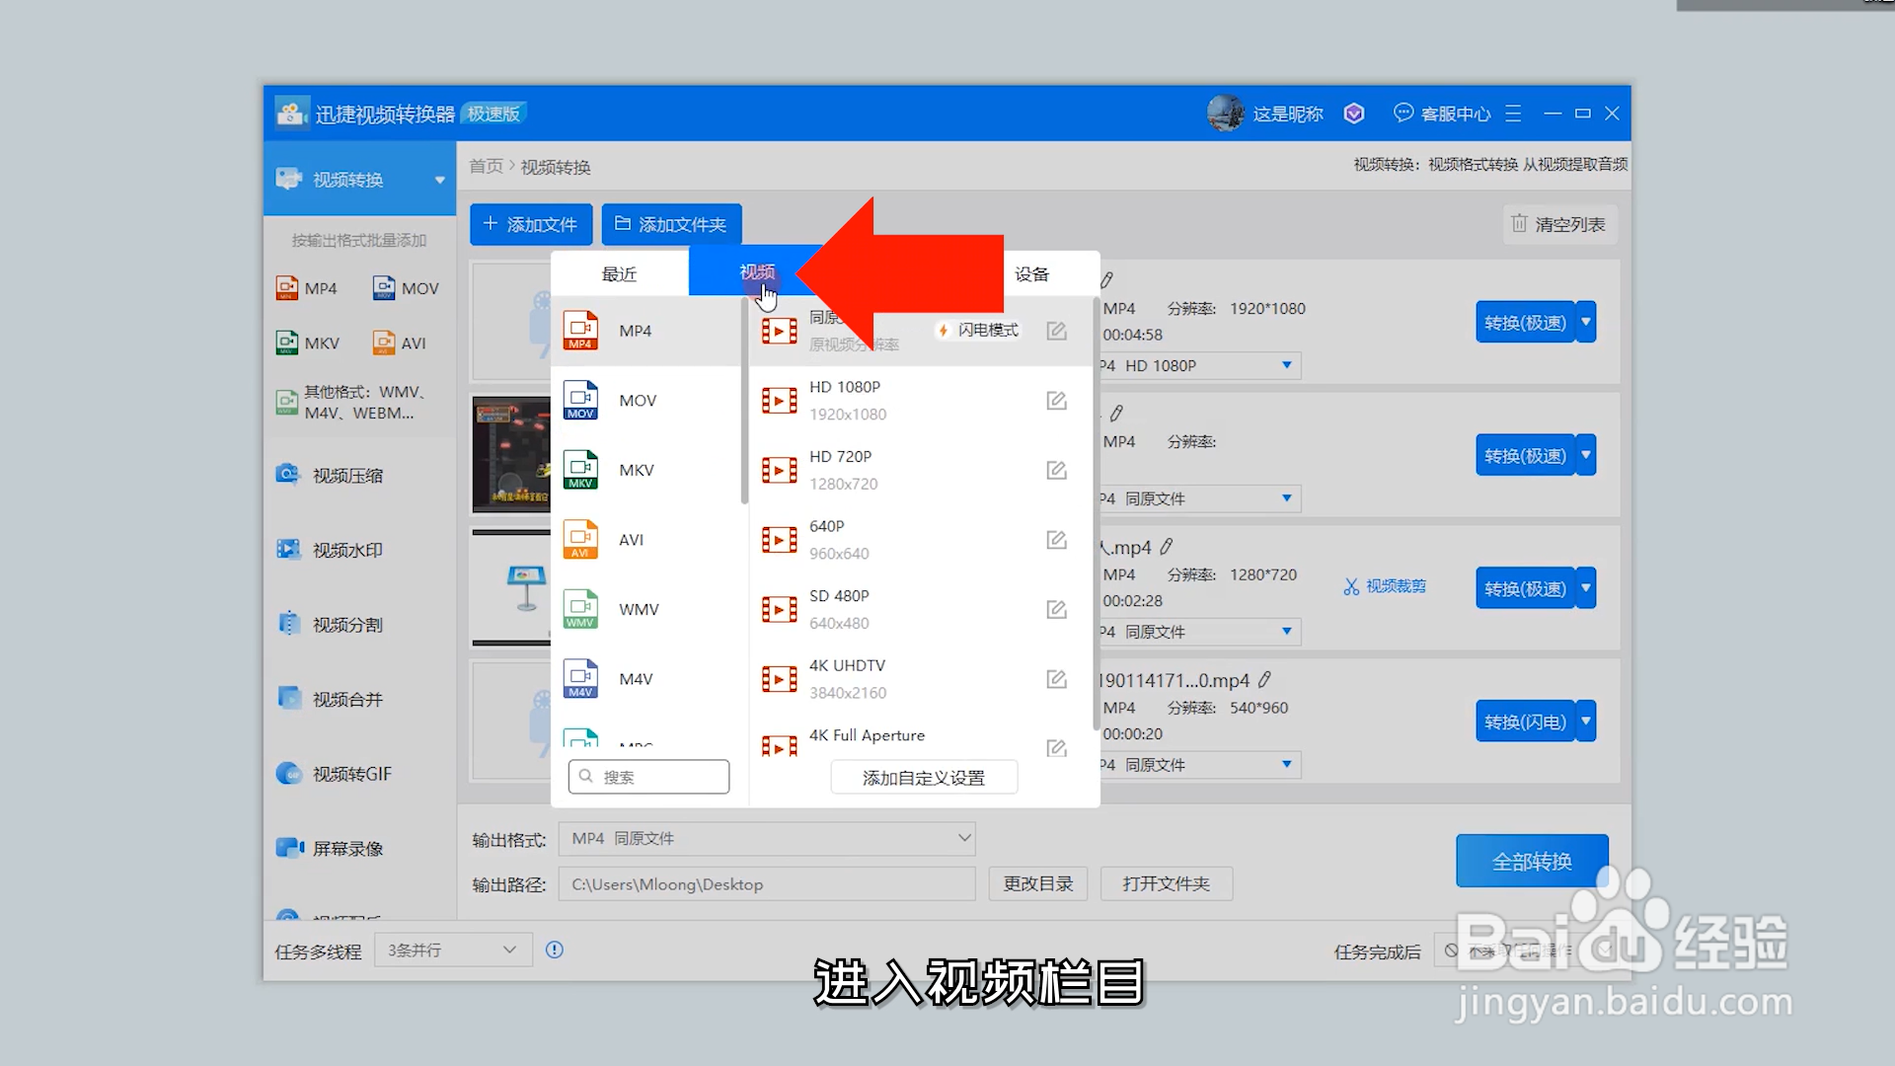Select MP4 in batch-add format shortcuts
The height and width of the screenshot is (1066, 1895).
[x=307, y=288]
